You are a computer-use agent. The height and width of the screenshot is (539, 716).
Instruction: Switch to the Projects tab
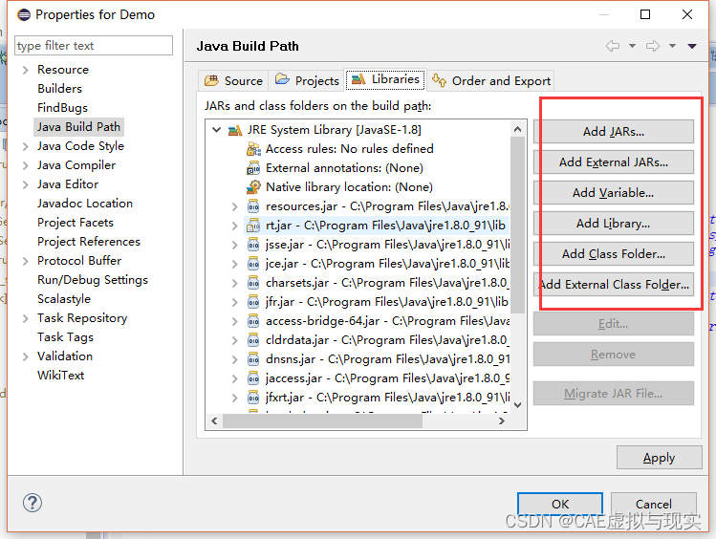307,81
